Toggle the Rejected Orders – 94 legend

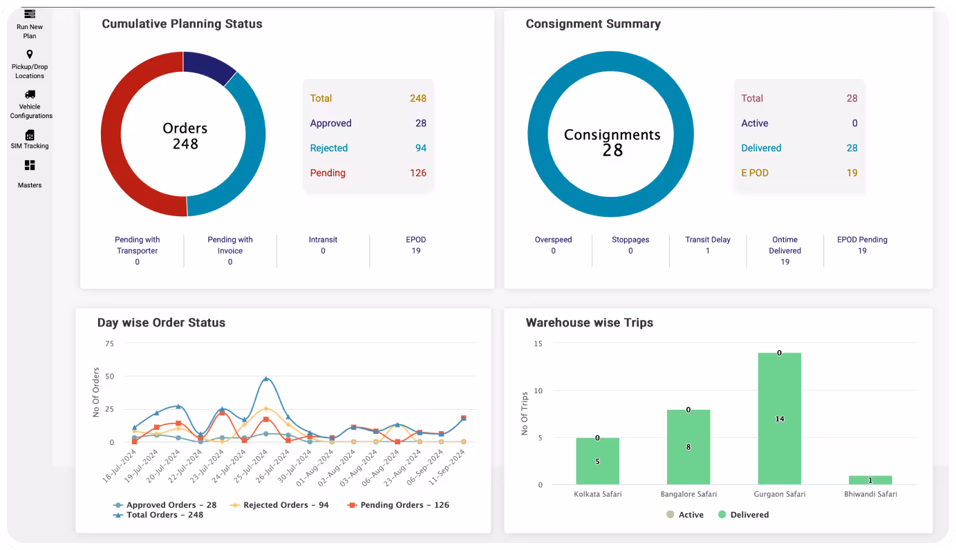tap(279, 505)
